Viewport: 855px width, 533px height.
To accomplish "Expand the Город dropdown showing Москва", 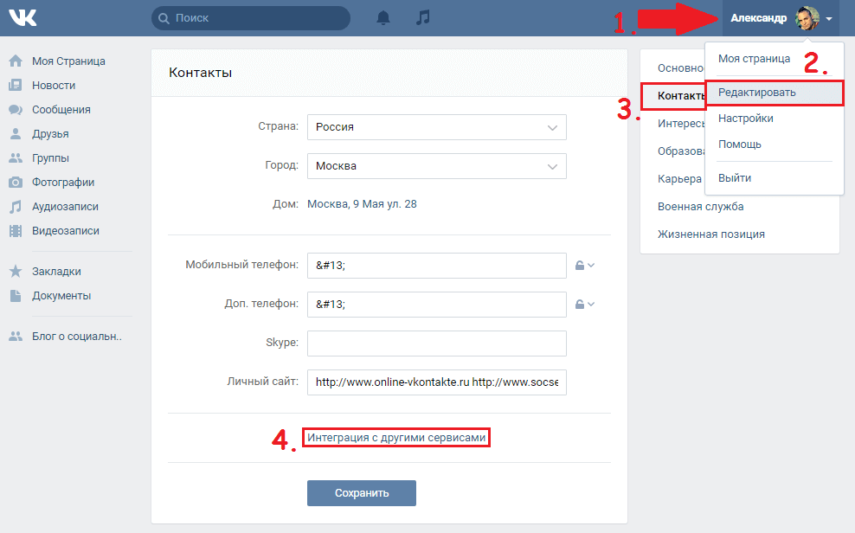I will 437,166.
